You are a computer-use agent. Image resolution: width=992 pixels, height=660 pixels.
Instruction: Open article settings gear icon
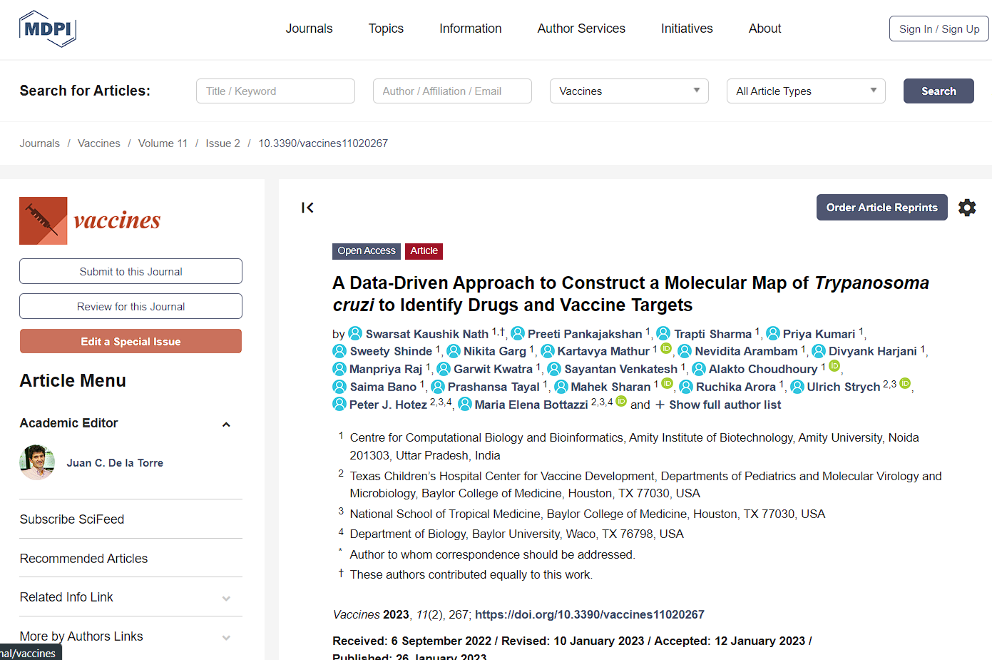tap(967, 208)
